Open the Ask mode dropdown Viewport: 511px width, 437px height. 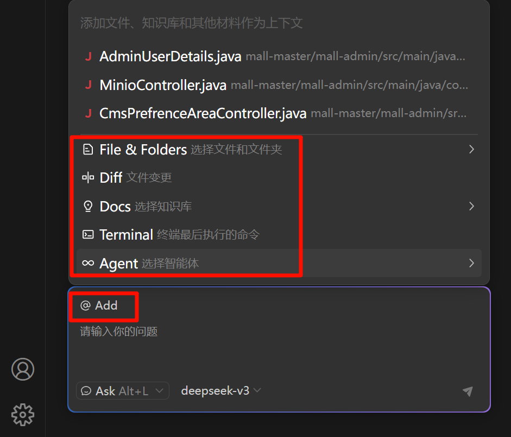(122, 391)
